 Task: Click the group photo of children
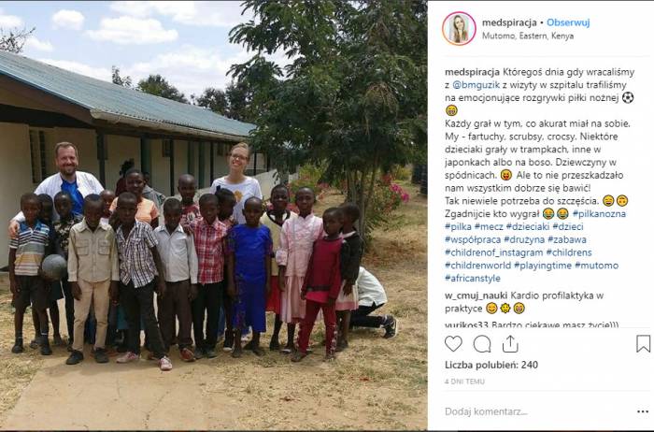pyautogui.click(x=214, y=215)
